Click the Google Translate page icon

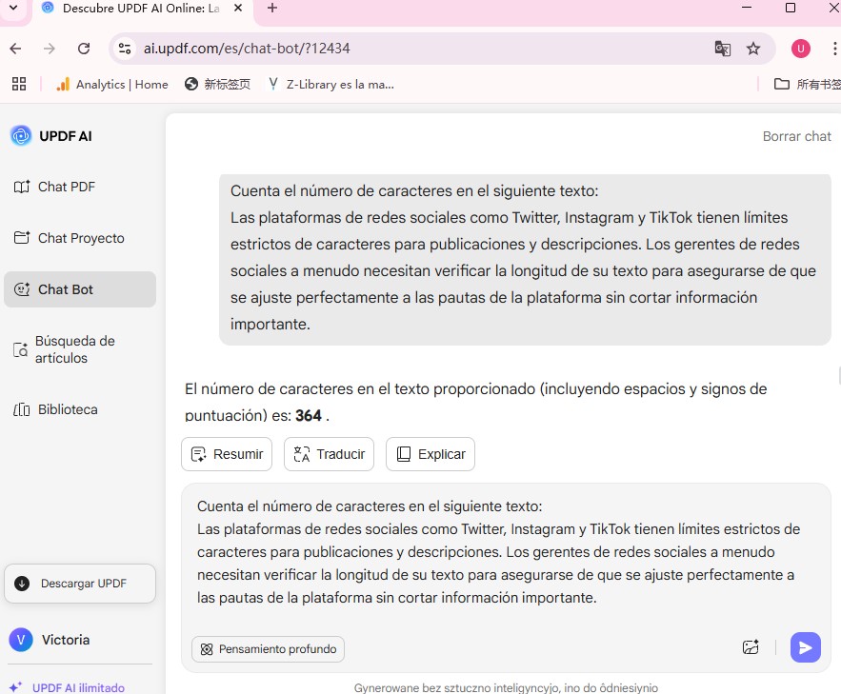(x=723, y=49)
